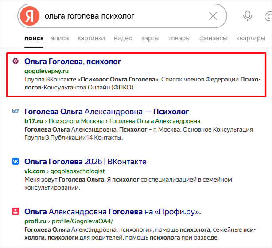
Task: Open image search camera icon at right edge
Action: click(269, 16)
